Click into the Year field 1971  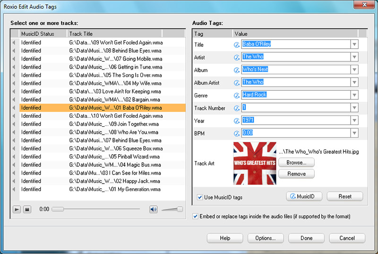tap(296, 120)
